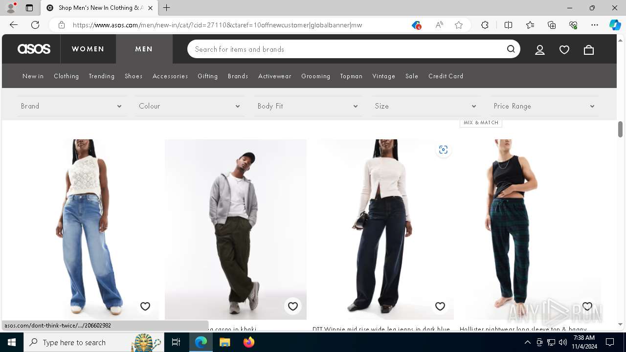Open the shopping bag icon
The width and height of the screenshot is (626, 352).
[x=589, y=49]
